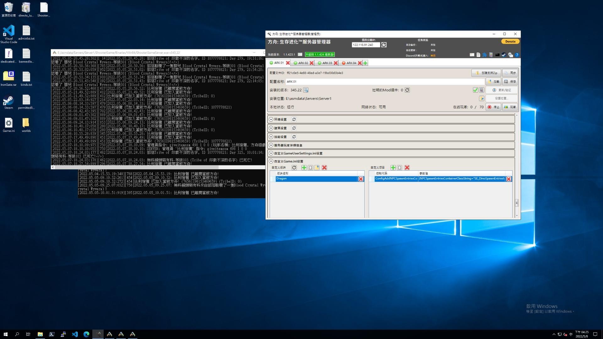This screenshot has height=339, width=603.
Task: Clear all custom sections red X
Action: 324,168
